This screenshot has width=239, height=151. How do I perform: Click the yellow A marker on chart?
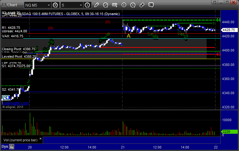click(128, 36)
